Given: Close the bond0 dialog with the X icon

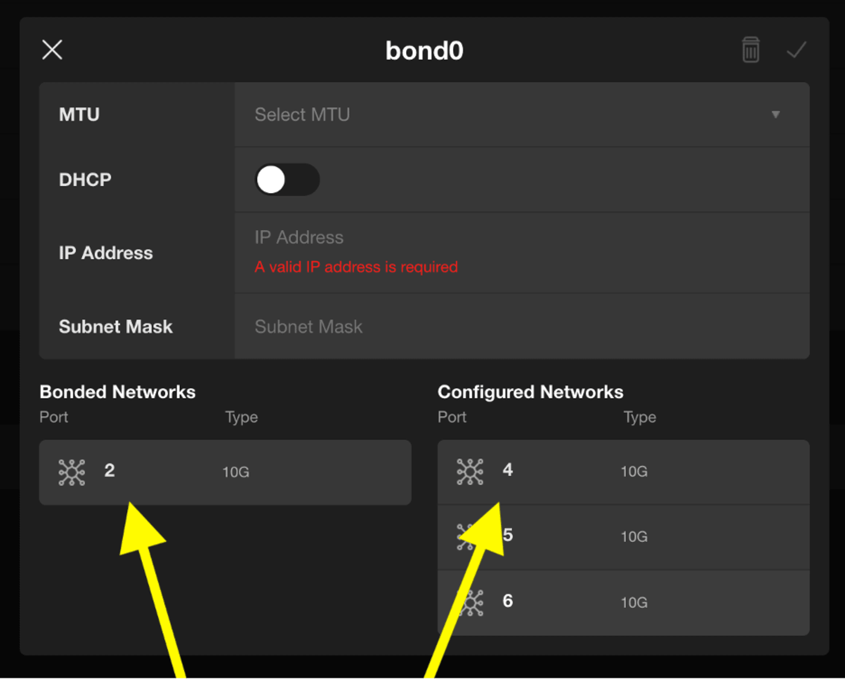Looking at the screenshot, I should pos(53,49).
